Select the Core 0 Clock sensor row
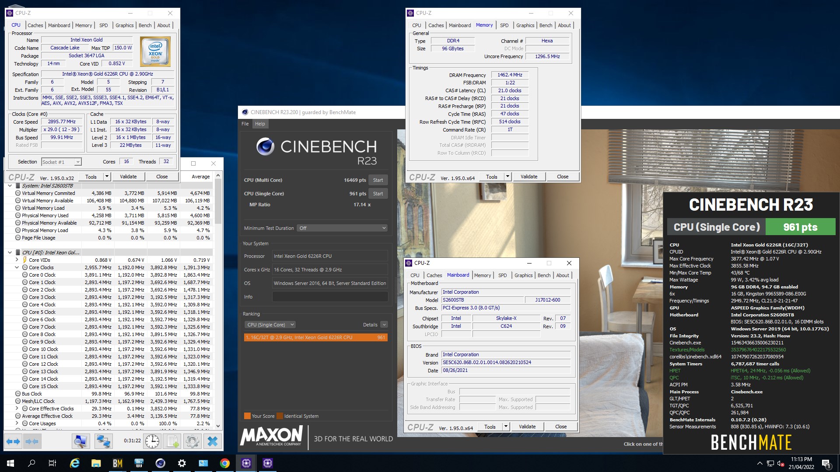 pos(108,275)
